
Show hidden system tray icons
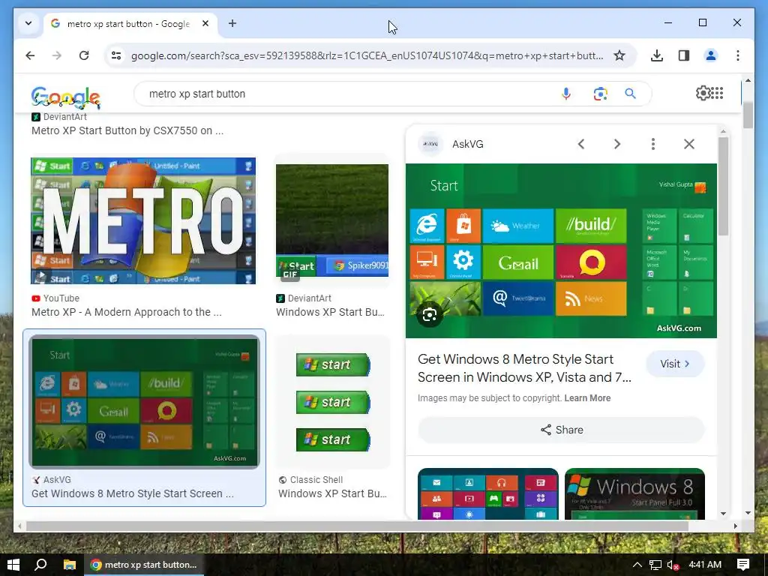[x=637, y=565]
